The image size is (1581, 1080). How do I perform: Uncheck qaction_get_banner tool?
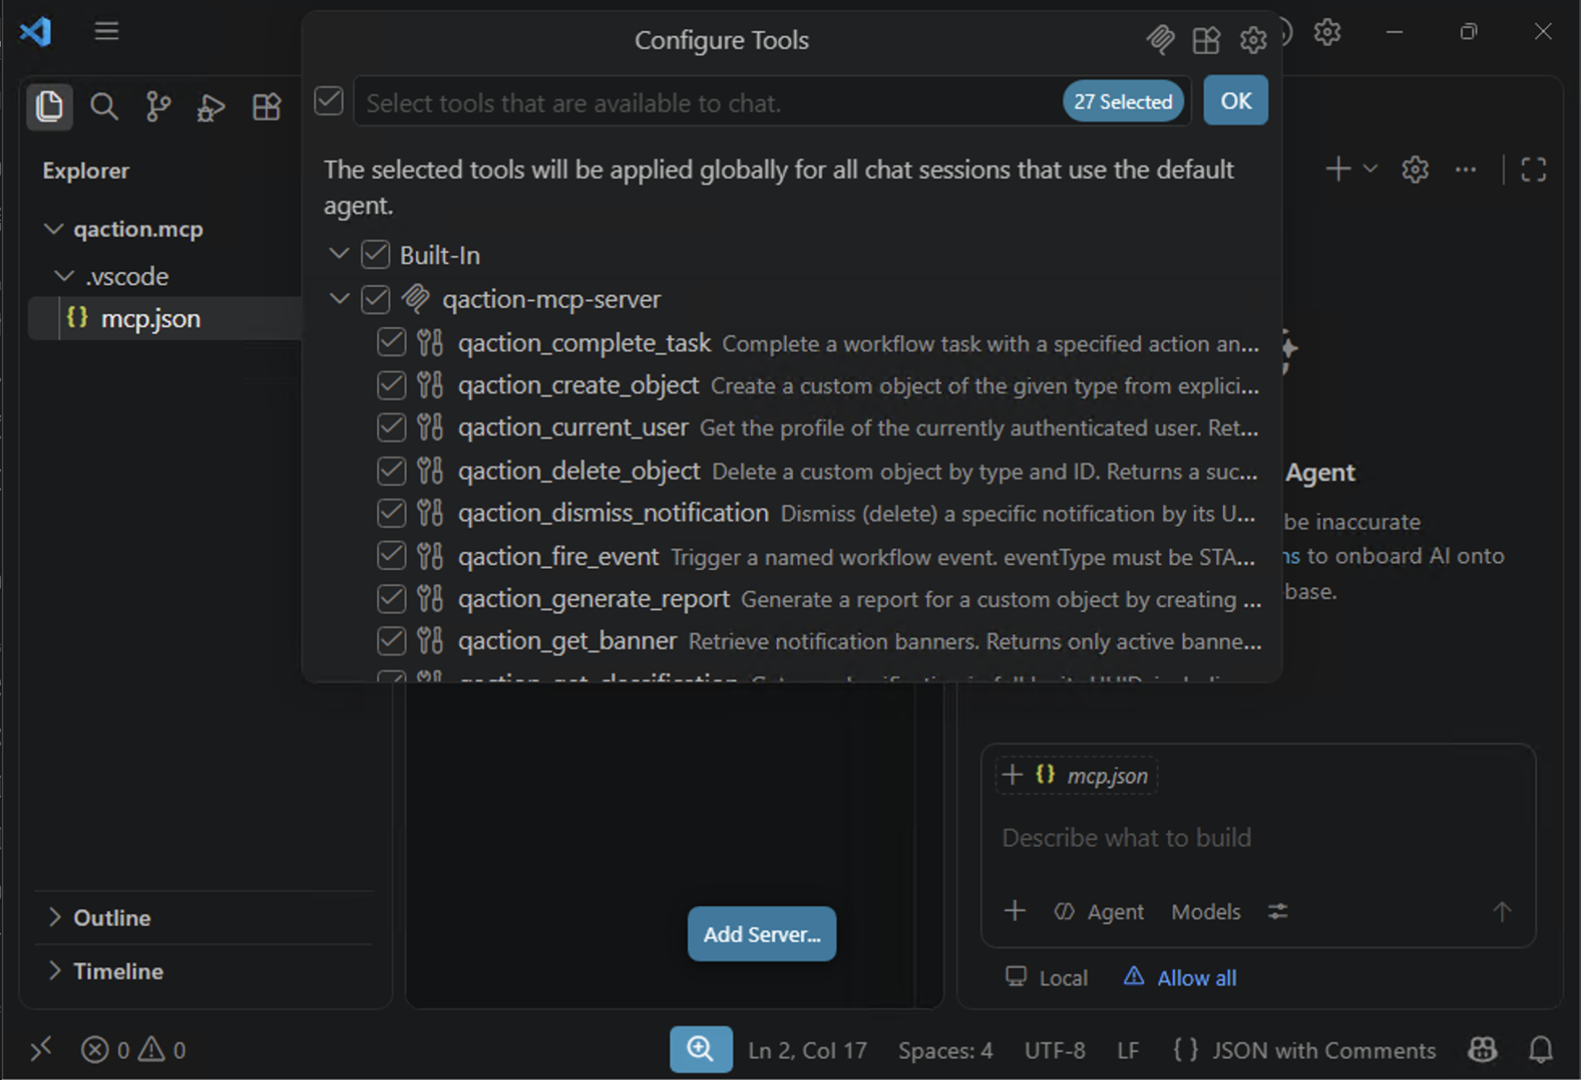coord(392,641)
